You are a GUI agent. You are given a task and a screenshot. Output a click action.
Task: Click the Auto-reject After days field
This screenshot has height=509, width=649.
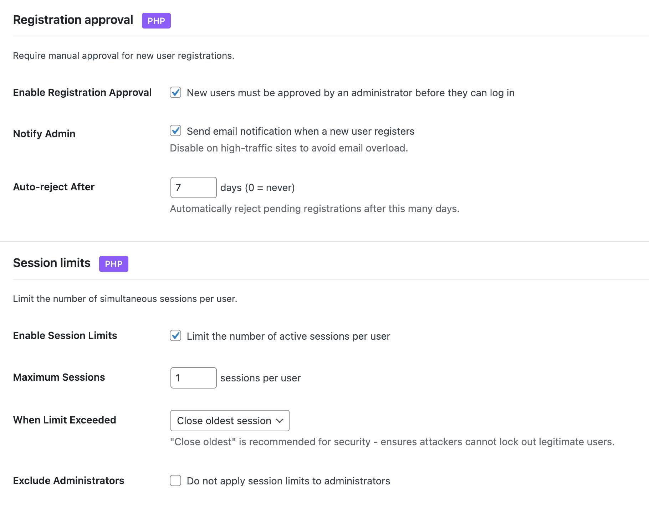point(193,187)
